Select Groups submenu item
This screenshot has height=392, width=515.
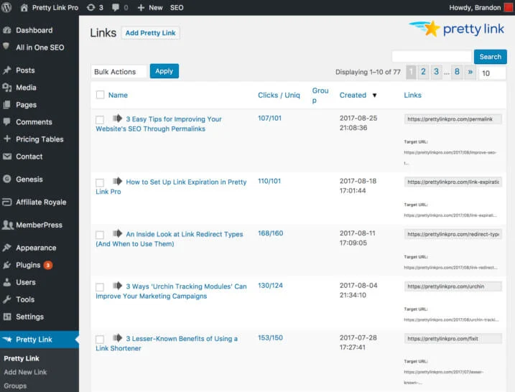point(15,386)
